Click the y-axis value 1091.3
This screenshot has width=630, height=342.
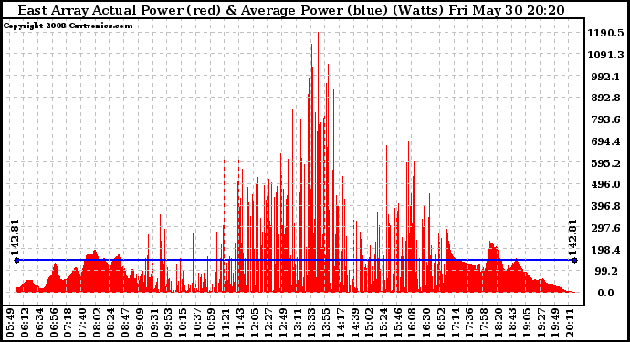pos(605,55)
